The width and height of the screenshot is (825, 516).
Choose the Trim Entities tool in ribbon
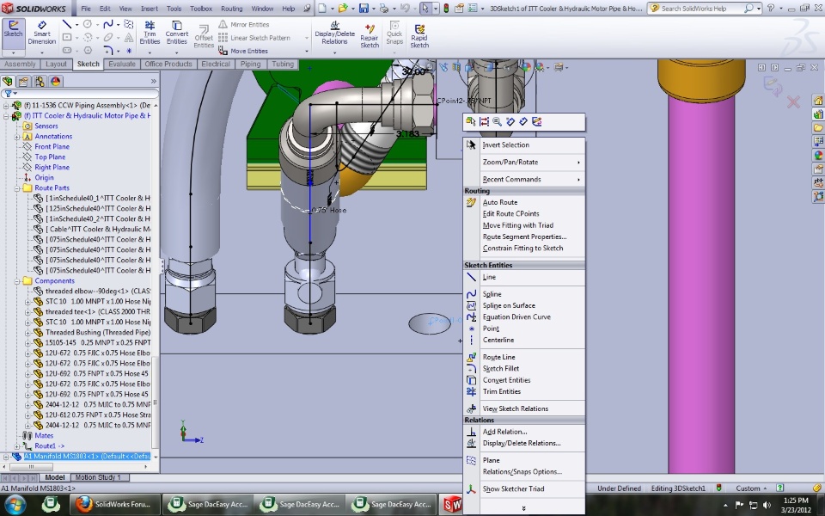pyautogui.click(x=150, y=33)
